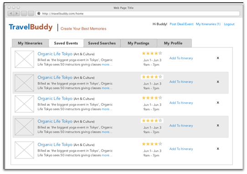Select the My Profile tab
The image size is (247, 174).
coord(174,43)
